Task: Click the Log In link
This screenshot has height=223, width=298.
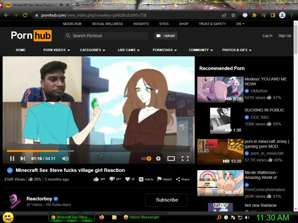Action: tap(267, 36)
